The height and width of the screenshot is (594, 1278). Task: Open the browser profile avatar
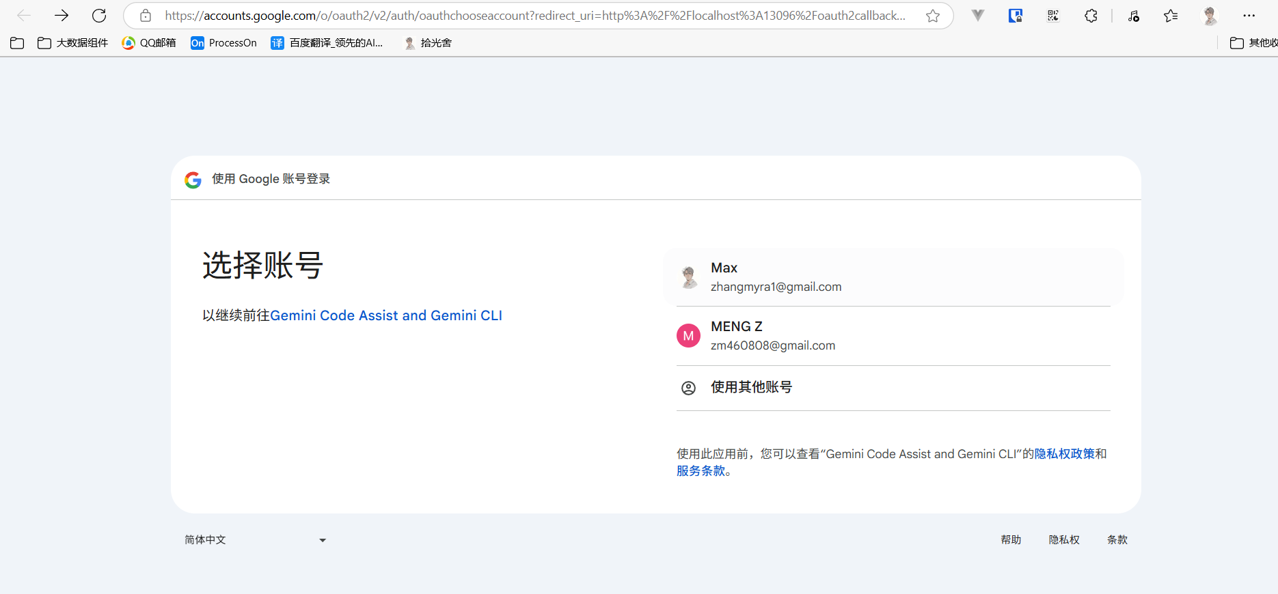click(x=1210, y=16)
